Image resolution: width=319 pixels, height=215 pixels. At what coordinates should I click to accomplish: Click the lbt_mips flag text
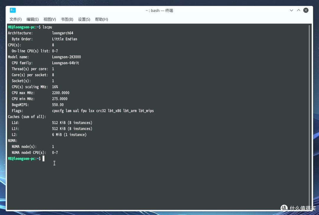[146, 111]
